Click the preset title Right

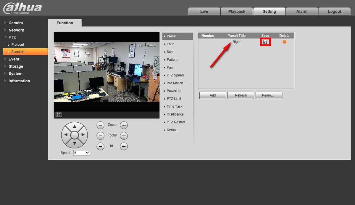click(237, 42)
